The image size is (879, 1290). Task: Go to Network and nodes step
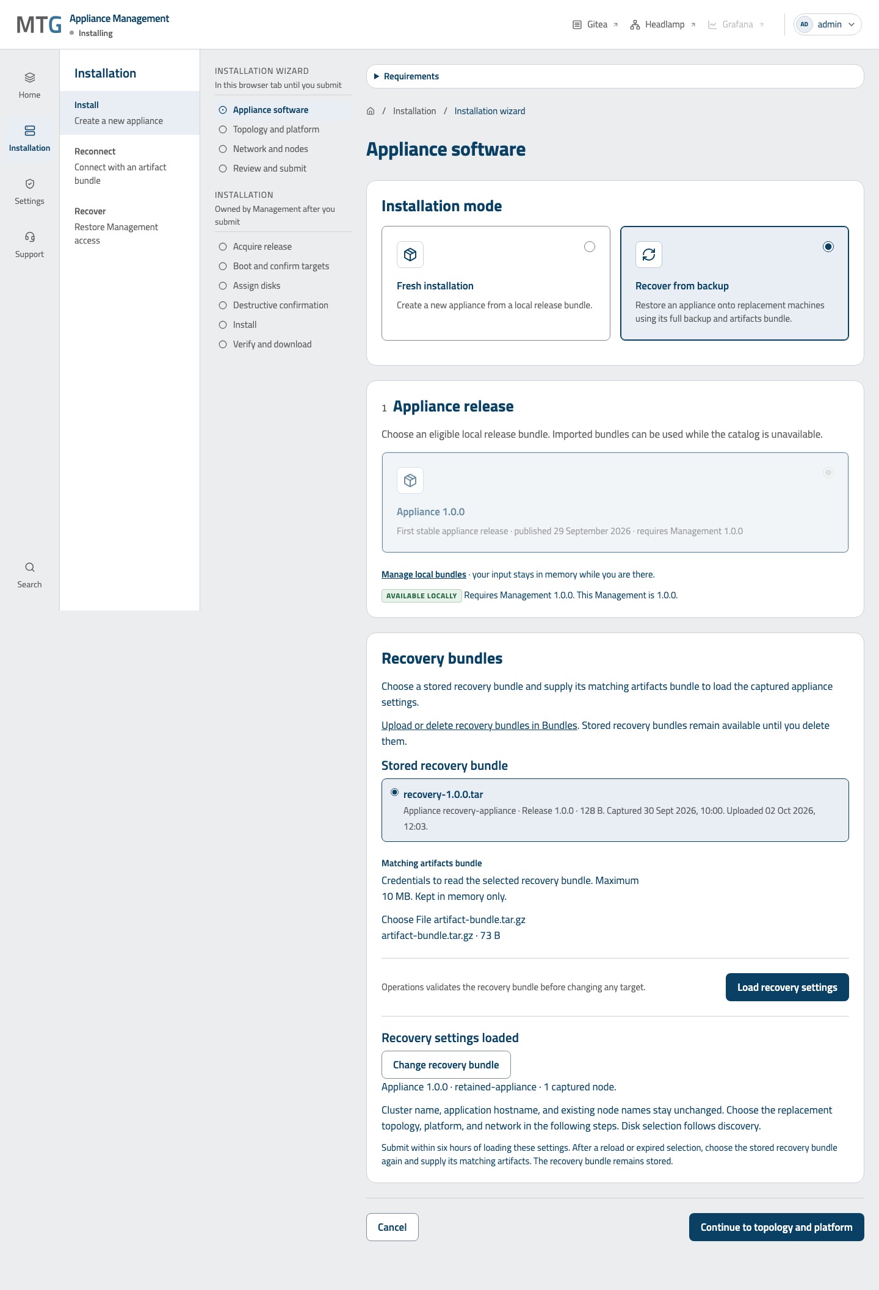tap(283, 149)
